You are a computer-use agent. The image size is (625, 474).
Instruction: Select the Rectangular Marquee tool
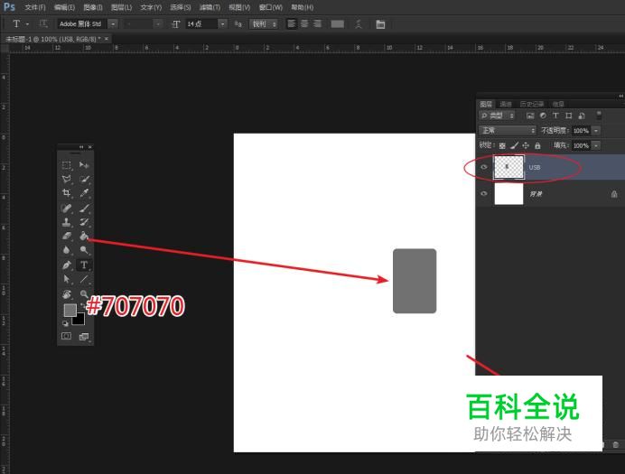click(x=67, y=165)
